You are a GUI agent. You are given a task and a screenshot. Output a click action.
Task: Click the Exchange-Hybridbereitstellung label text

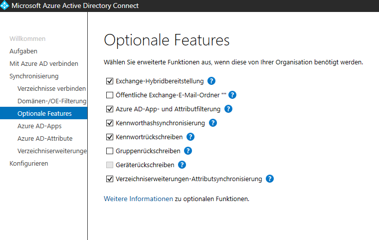[x=160, y=81]
